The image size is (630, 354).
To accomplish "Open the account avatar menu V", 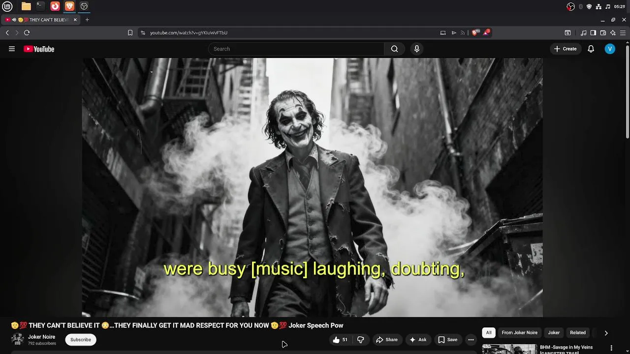I will pos(610,49).
